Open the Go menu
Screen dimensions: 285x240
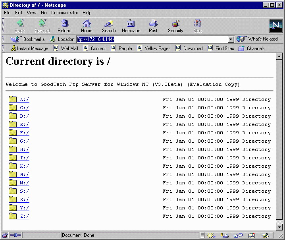click(44, 13)
